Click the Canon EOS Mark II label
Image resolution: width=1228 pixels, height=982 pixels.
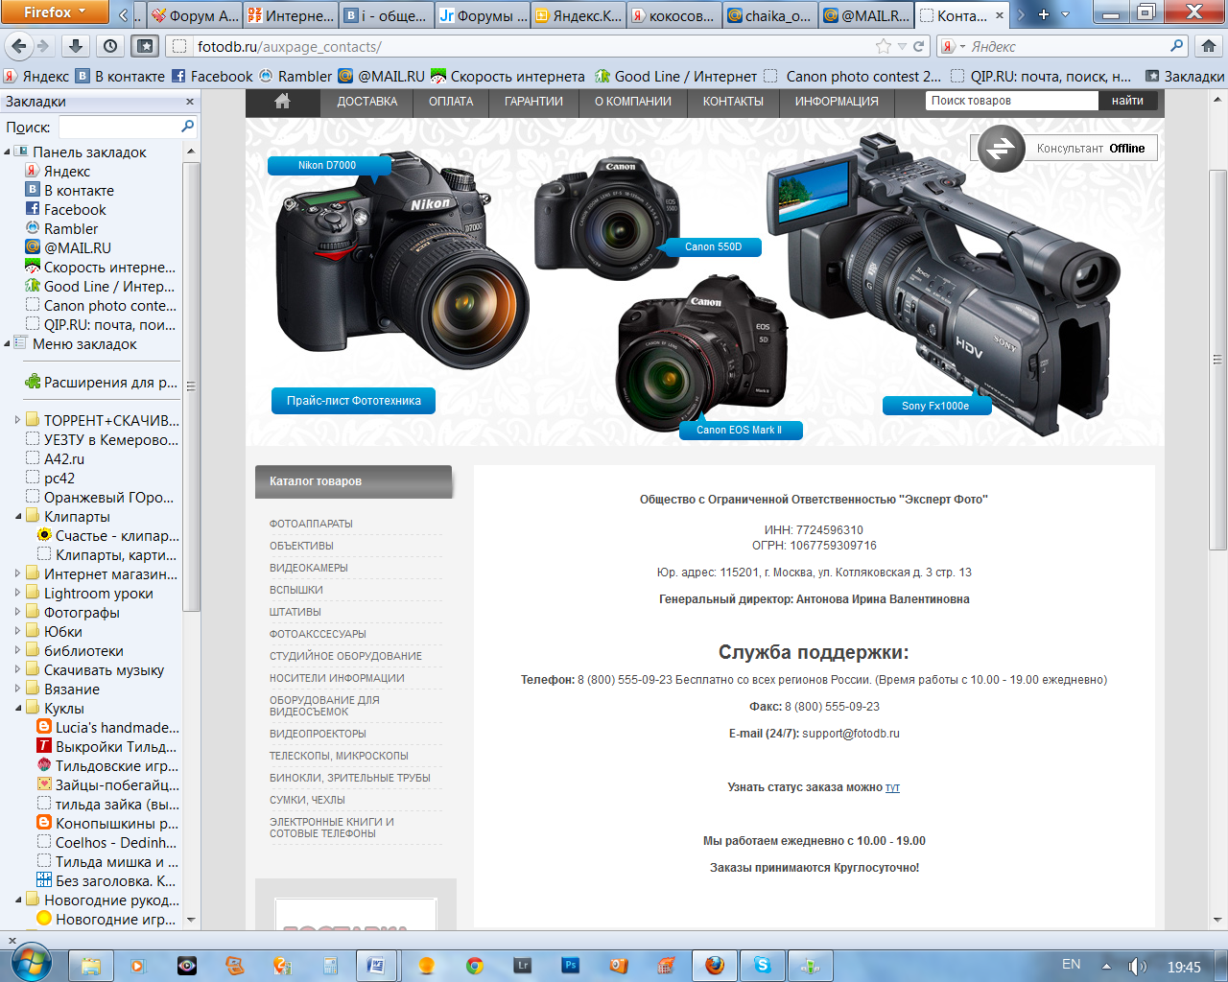click(740, 430)
